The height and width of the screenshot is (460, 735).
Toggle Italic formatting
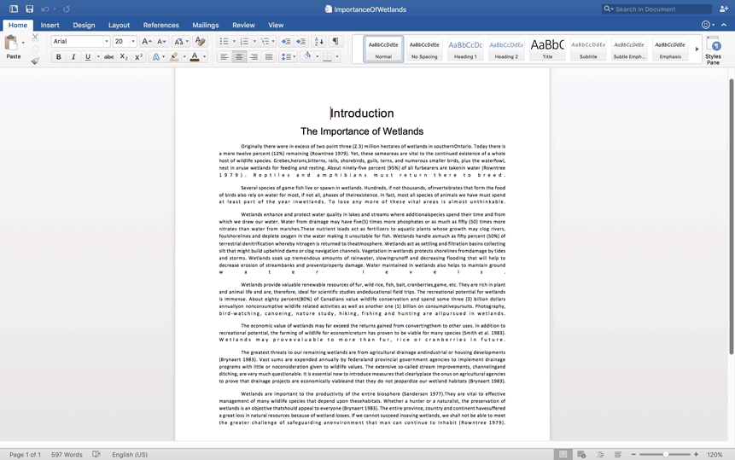(x=73, y=56)
